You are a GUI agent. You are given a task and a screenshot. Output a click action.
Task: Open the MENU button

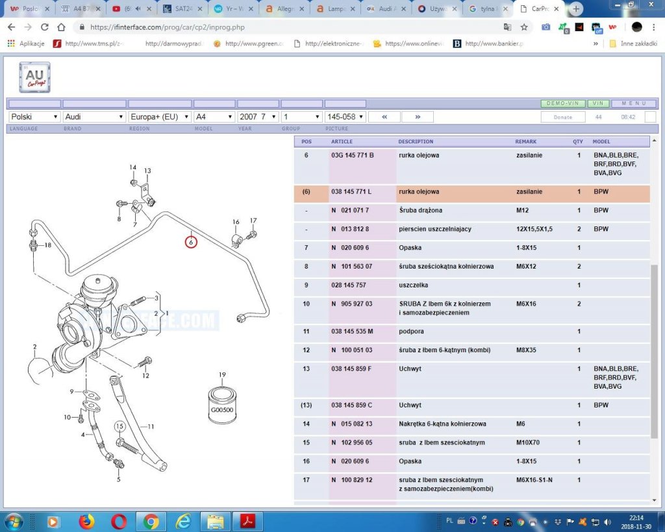[634, 103]
